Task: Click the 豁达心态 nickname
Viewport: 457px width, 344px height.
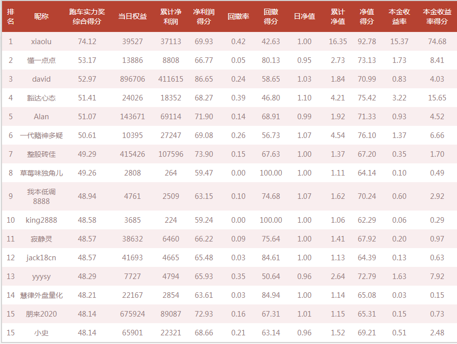Action: tap(41, 98)
